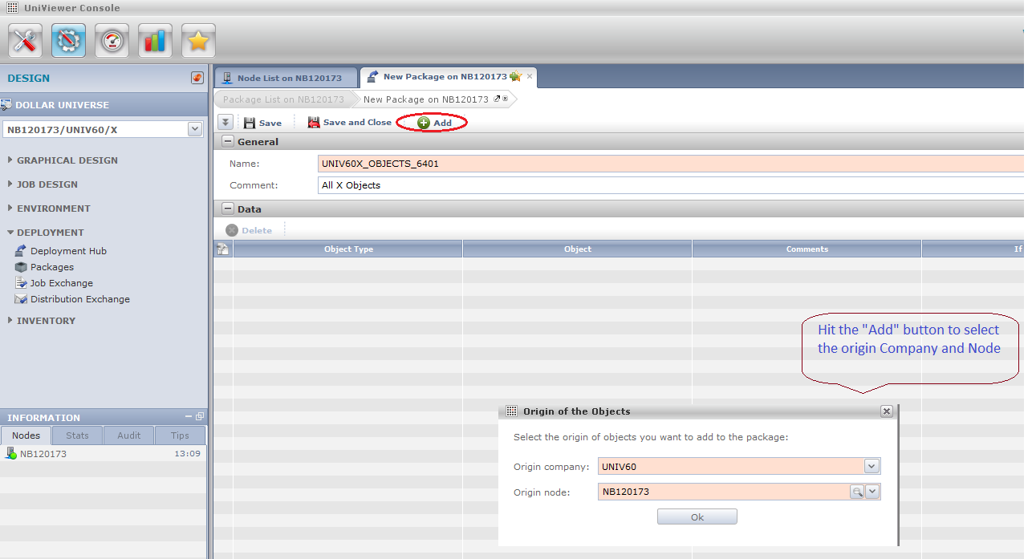Sort by Comments column header

(x=807, y=249)
